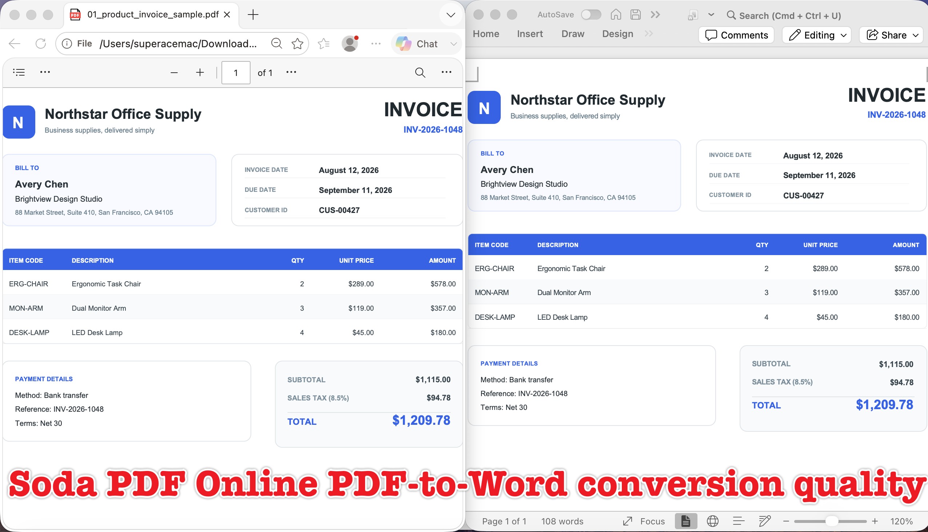Open the Draw ribbon tab
Image resolution: width=928 pixels, height=532 pixels.
pyautogui.click(x=573, y=34)
